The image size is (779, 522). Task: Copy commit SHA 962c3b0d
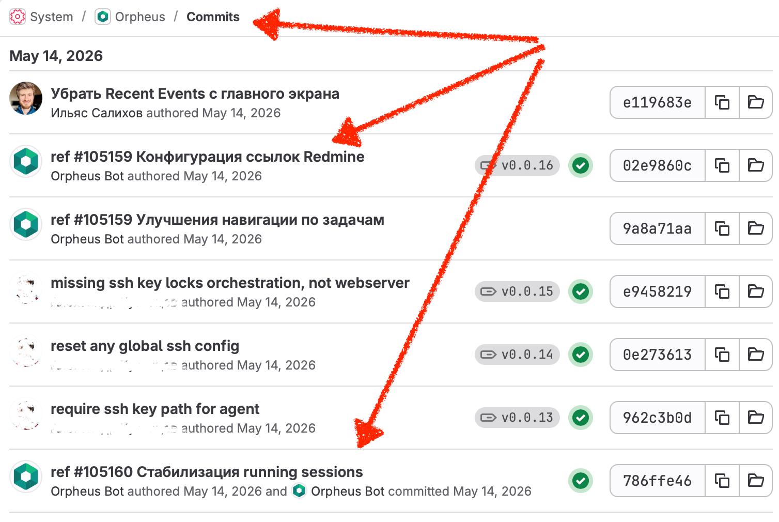click(722, 418)
